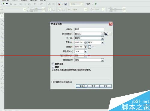This screenshot has width=150, height=111.
Task: Open the zoom level 100% dropdown
Action: tap(82, 4)
